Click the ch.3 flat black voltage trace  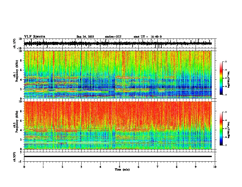coord(118,156)
